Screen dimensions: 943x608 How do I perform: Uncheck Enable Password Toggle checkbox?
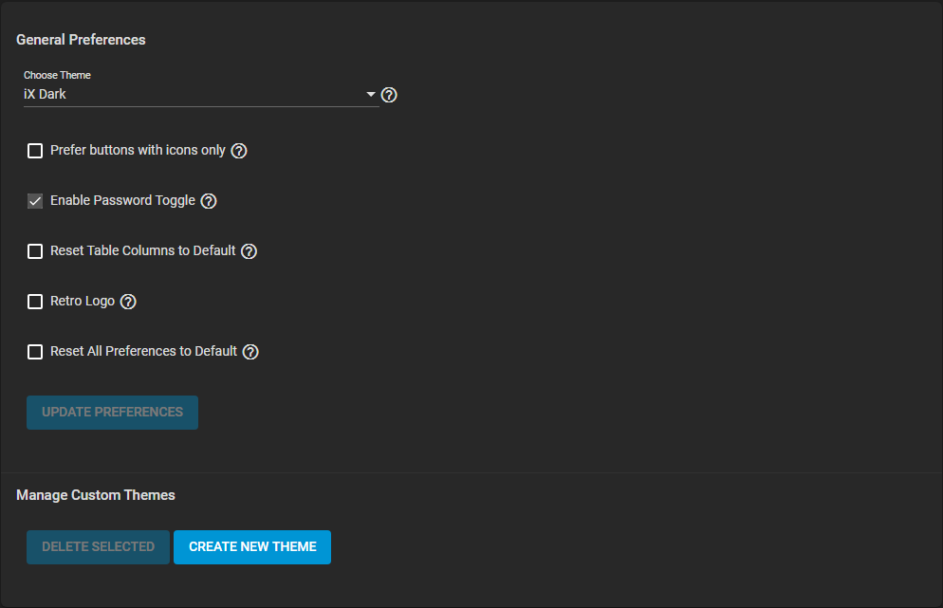click(35, 201)
